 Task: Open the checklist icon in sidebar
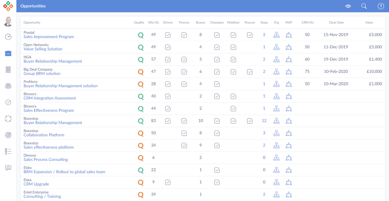8,151
